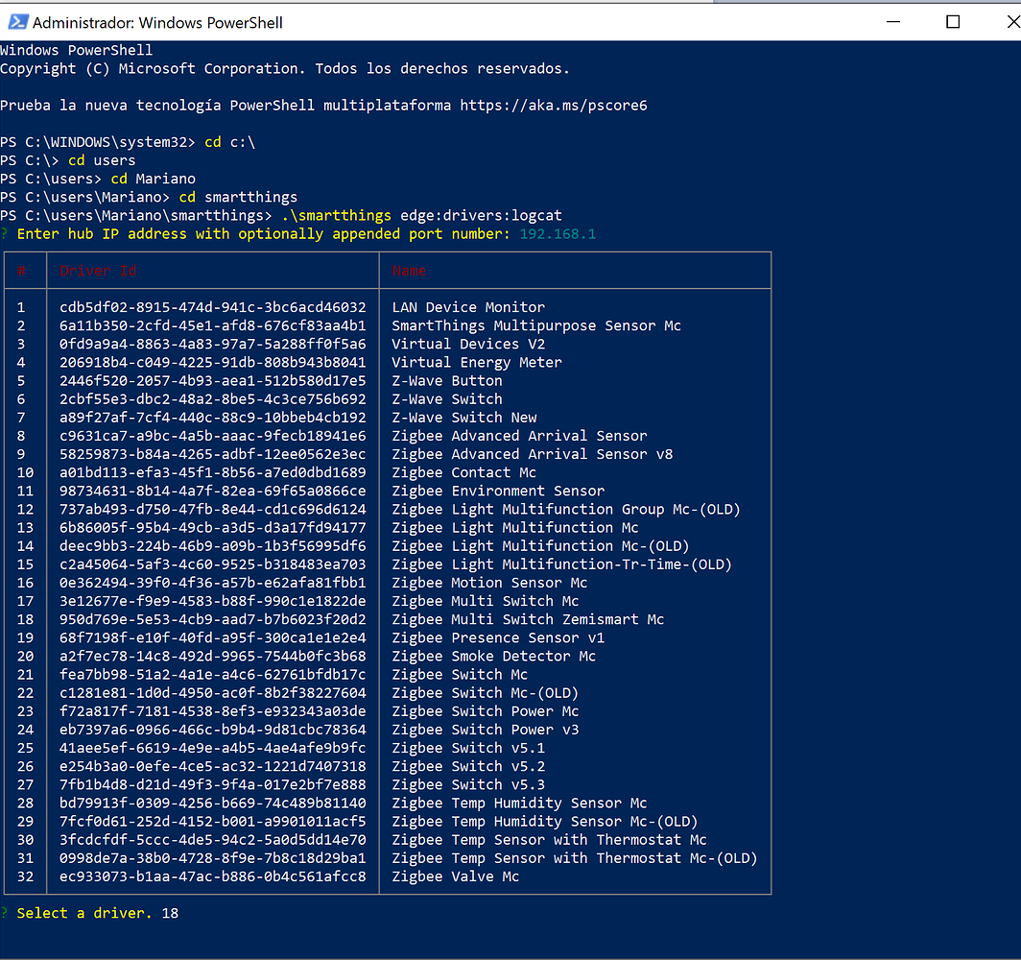The image size is (1021, 960).
Task: Click the 'Zigbee Contact Mc' entry
Action: pyautogui.click(x=464, y=472)
